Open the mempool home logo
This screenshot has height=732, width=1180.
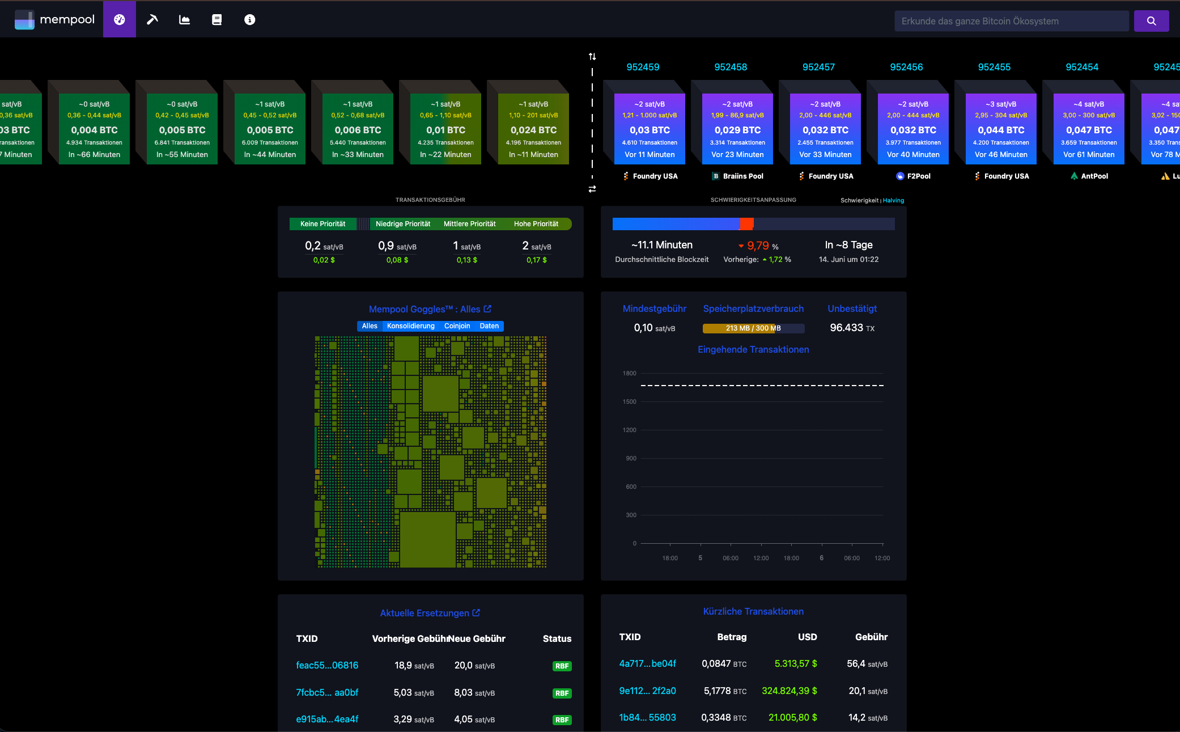pyautogui.click(x=54, y=19)
